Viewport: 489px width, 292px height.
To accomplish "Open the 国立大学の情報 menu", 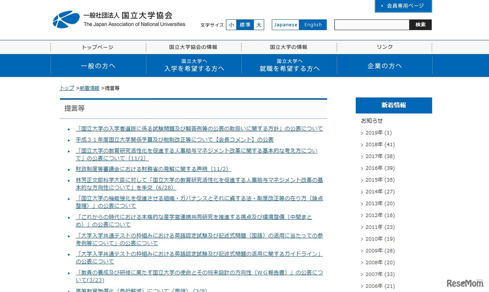I will (x=289, y=47).
